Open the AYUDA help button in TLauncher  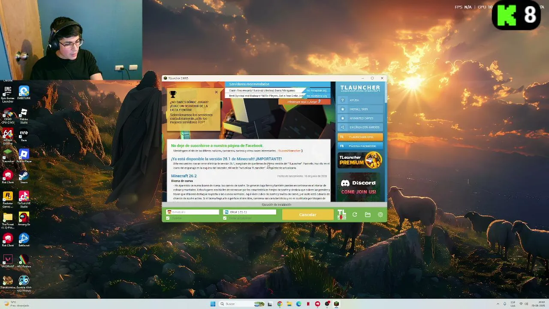[x=360, y=100]
